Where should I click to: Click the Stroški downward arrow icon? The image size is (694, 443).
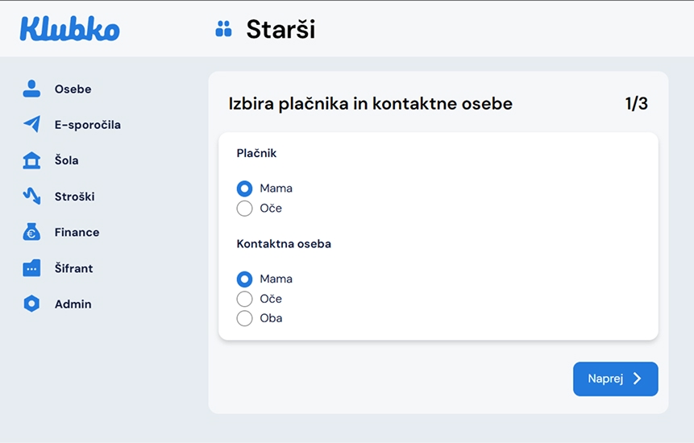click(31, 196)
